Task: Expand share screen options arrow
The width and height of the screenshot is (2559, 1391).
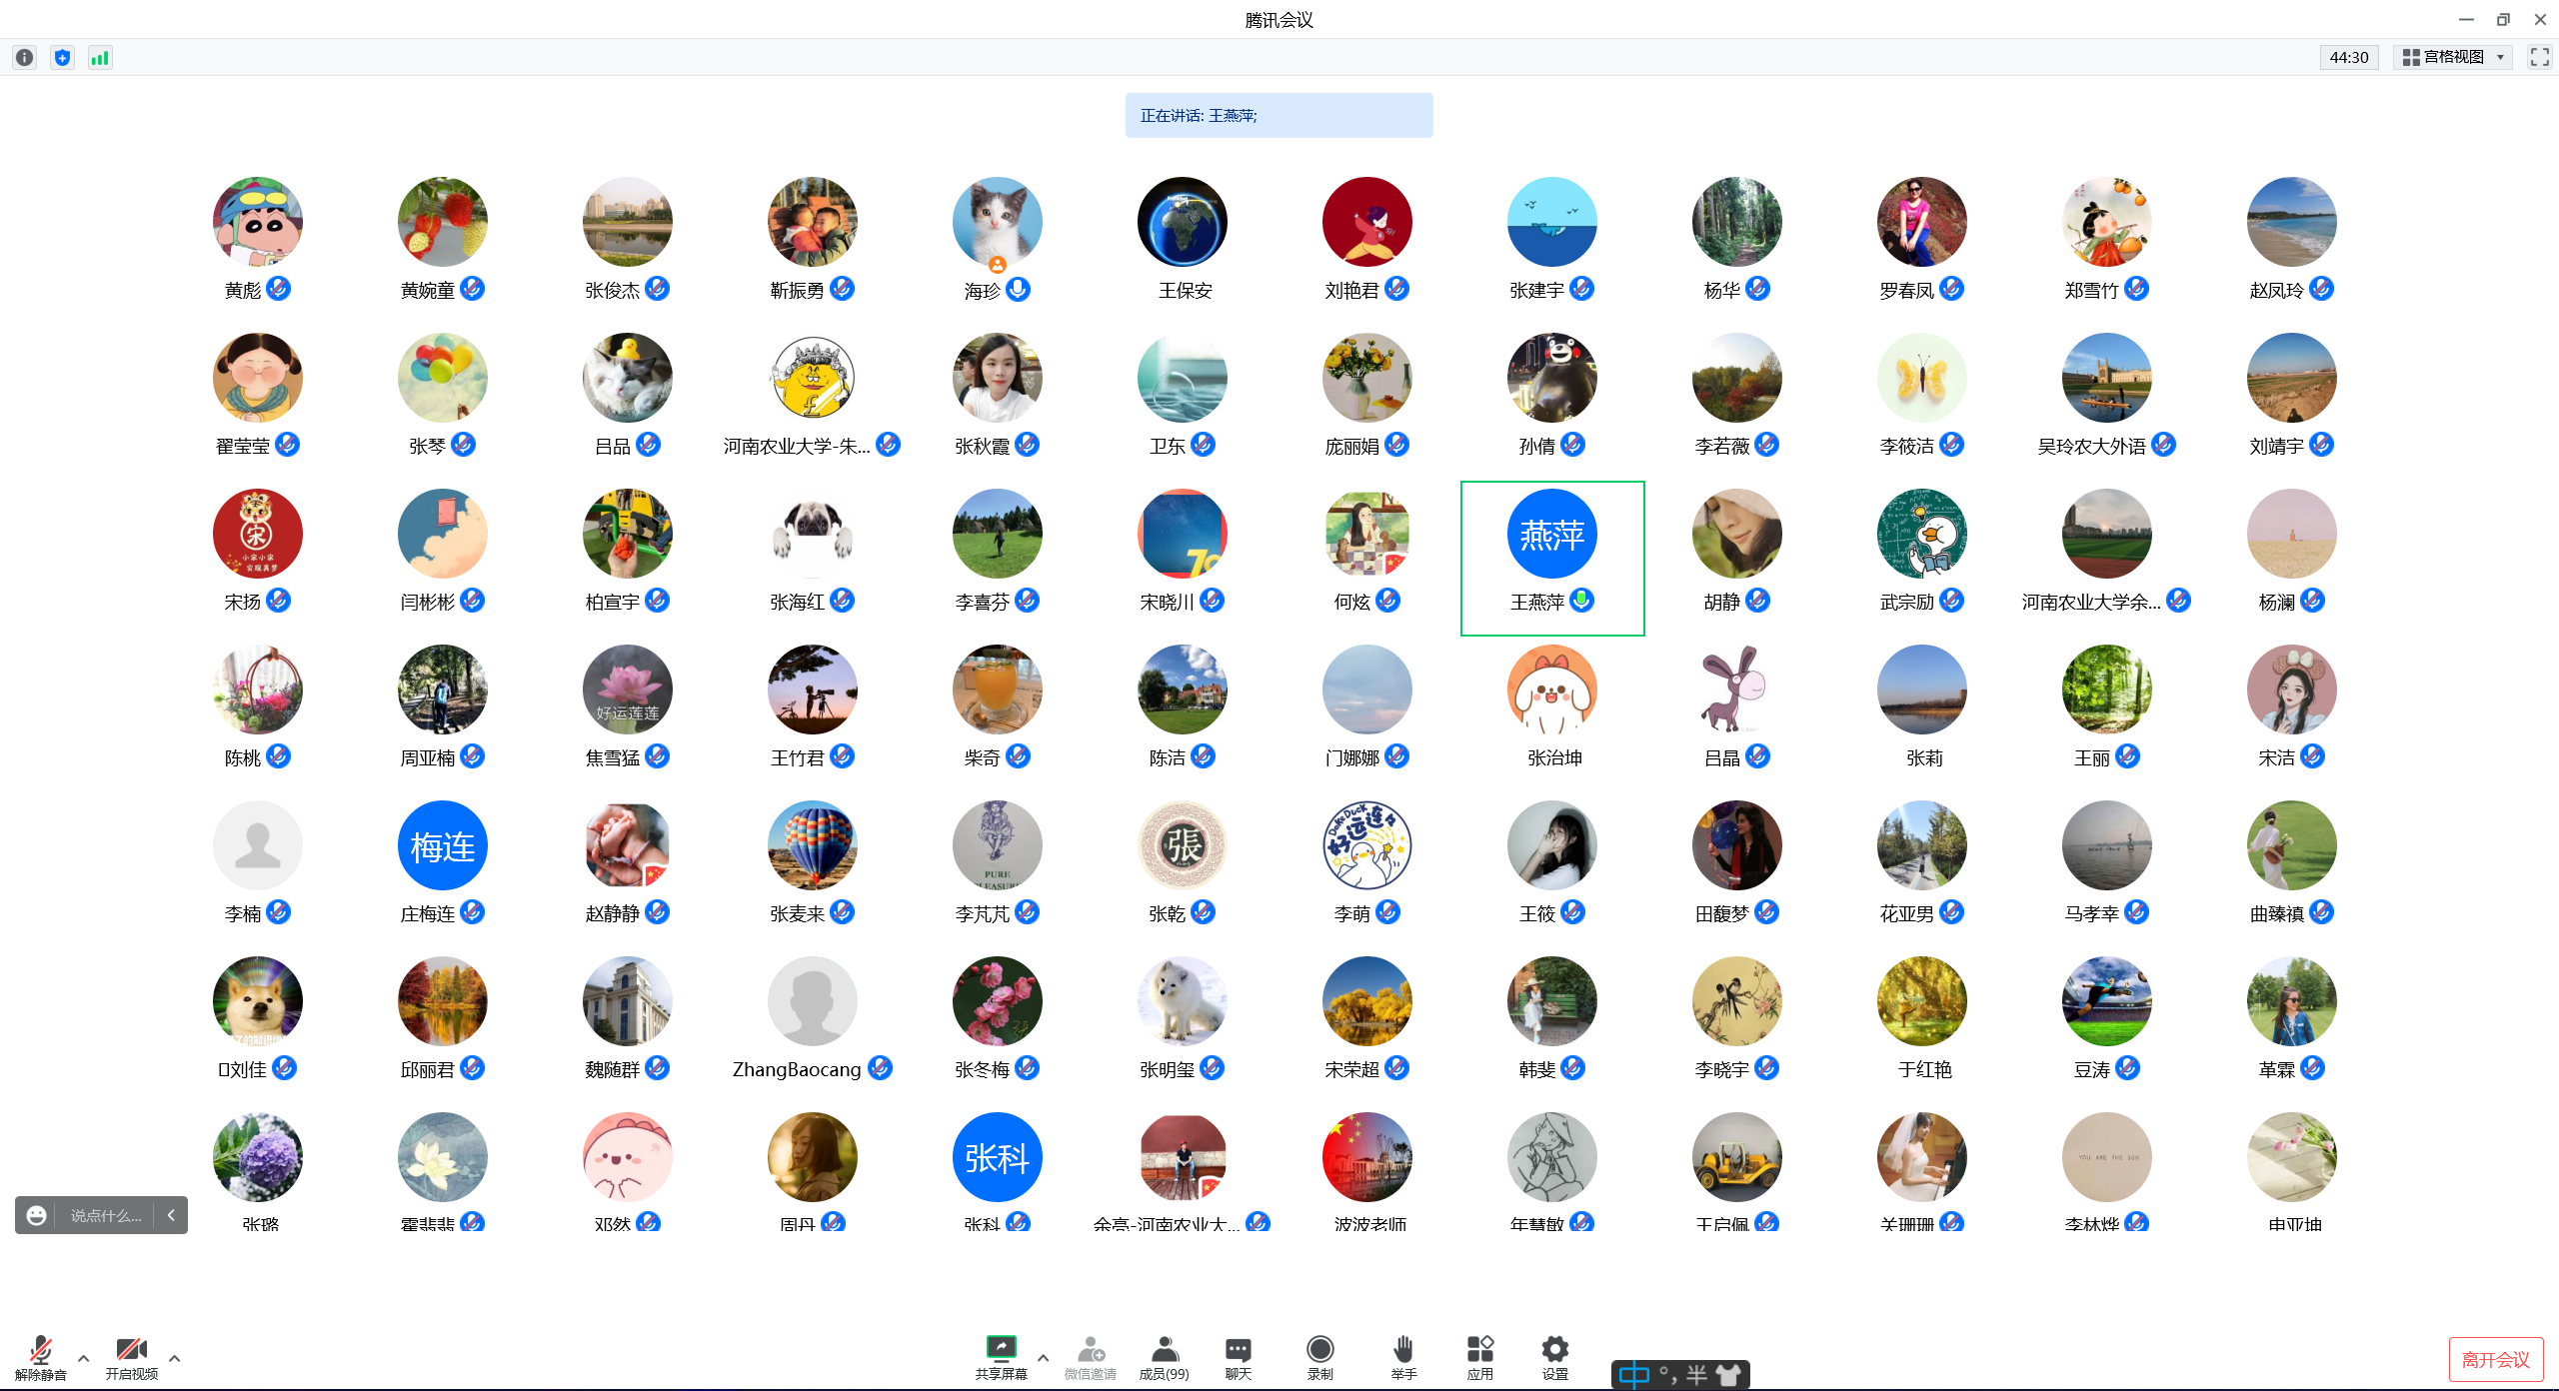Action: pyautogui.click(x=1044, y=1358)
